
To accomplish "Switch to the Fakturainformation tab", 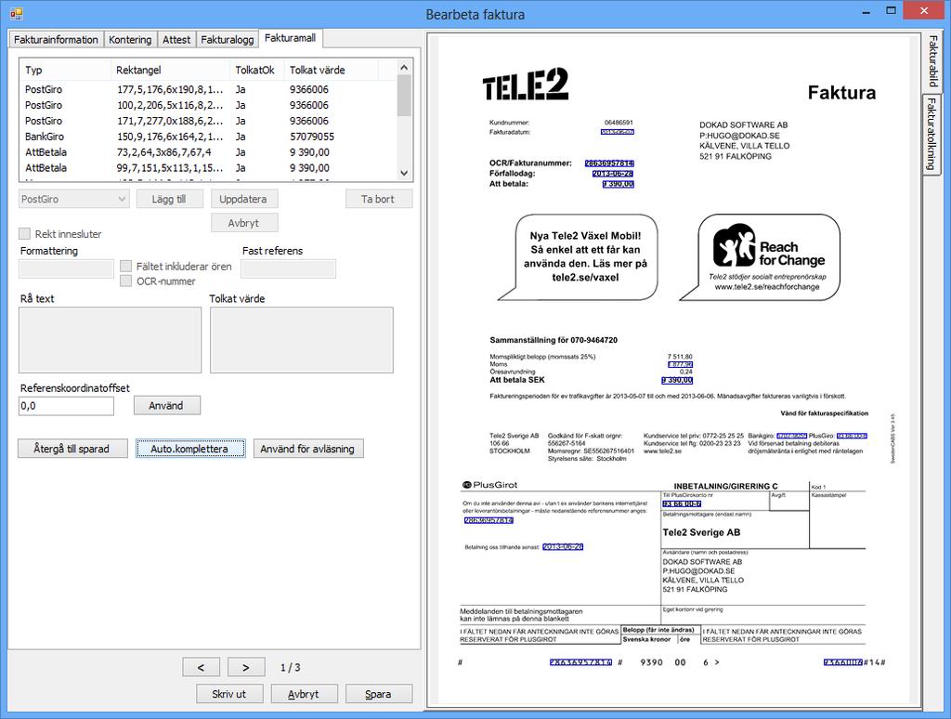I will (x=56, y=39).
